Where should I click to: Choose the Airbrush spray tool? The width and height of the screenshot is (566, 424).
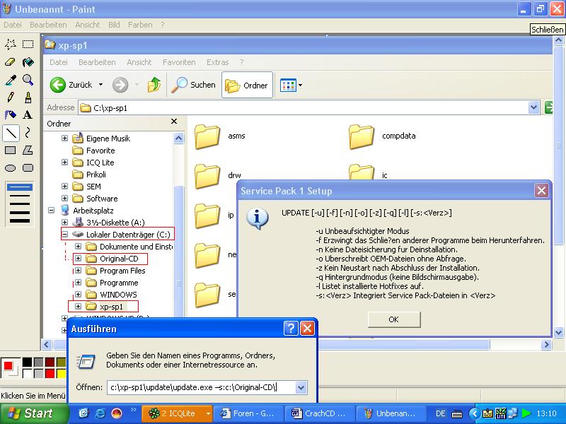(11, 115)
